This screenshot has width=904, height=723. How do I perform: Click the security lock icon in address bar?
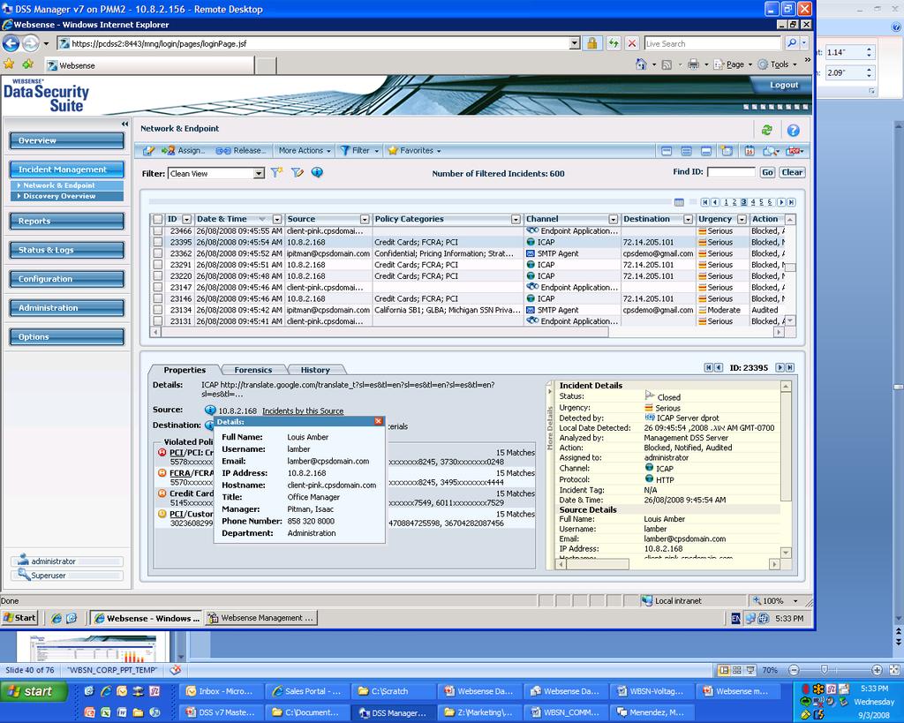click(591, 43)
